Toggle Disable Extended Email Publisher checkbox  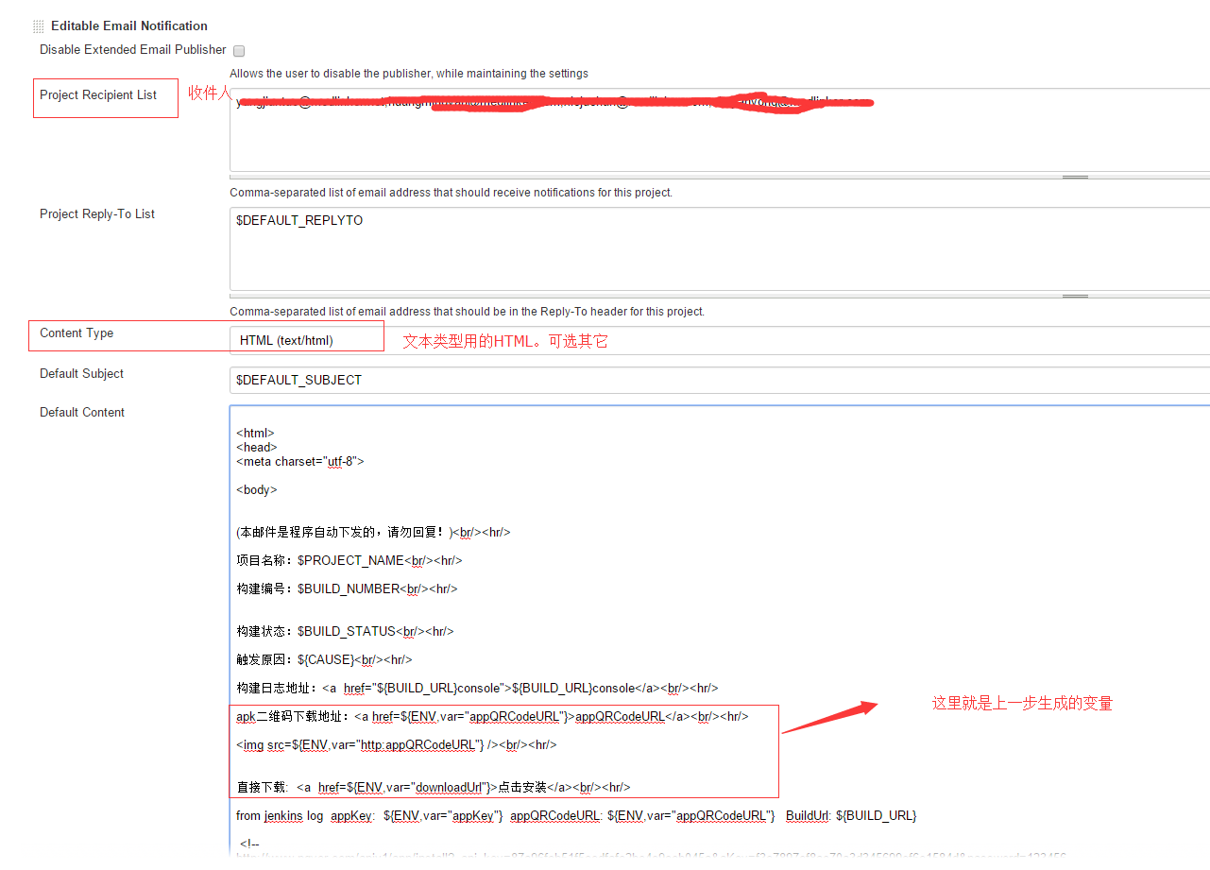pyautogui.click(x=239, y=50)
